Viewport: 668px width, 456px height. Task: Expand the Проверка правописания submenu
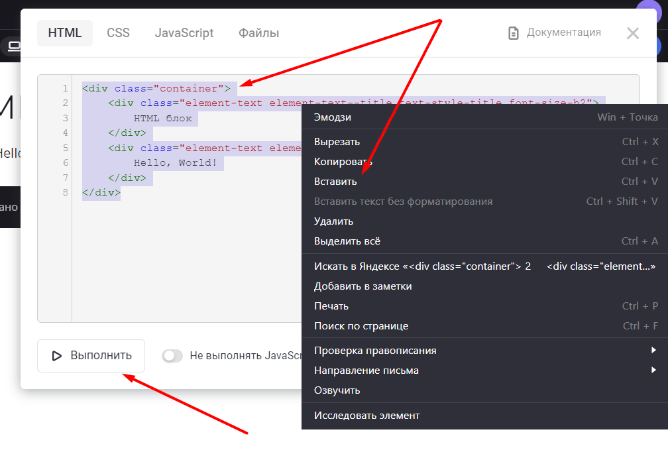(x=484, y=351)
